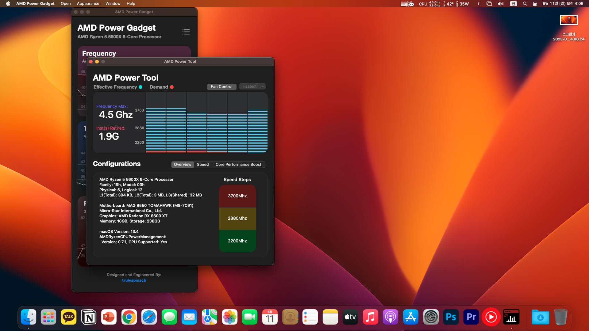Select the 2200Mhz speed step
The height and width of the screenshot is (331, 589).
pos(237,241)
